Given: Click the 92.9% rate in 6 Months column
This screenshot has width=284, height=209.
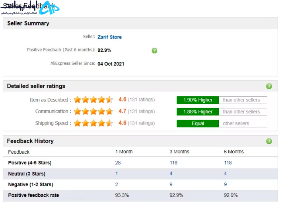Looking at the screenshot, I should [231, 195].
